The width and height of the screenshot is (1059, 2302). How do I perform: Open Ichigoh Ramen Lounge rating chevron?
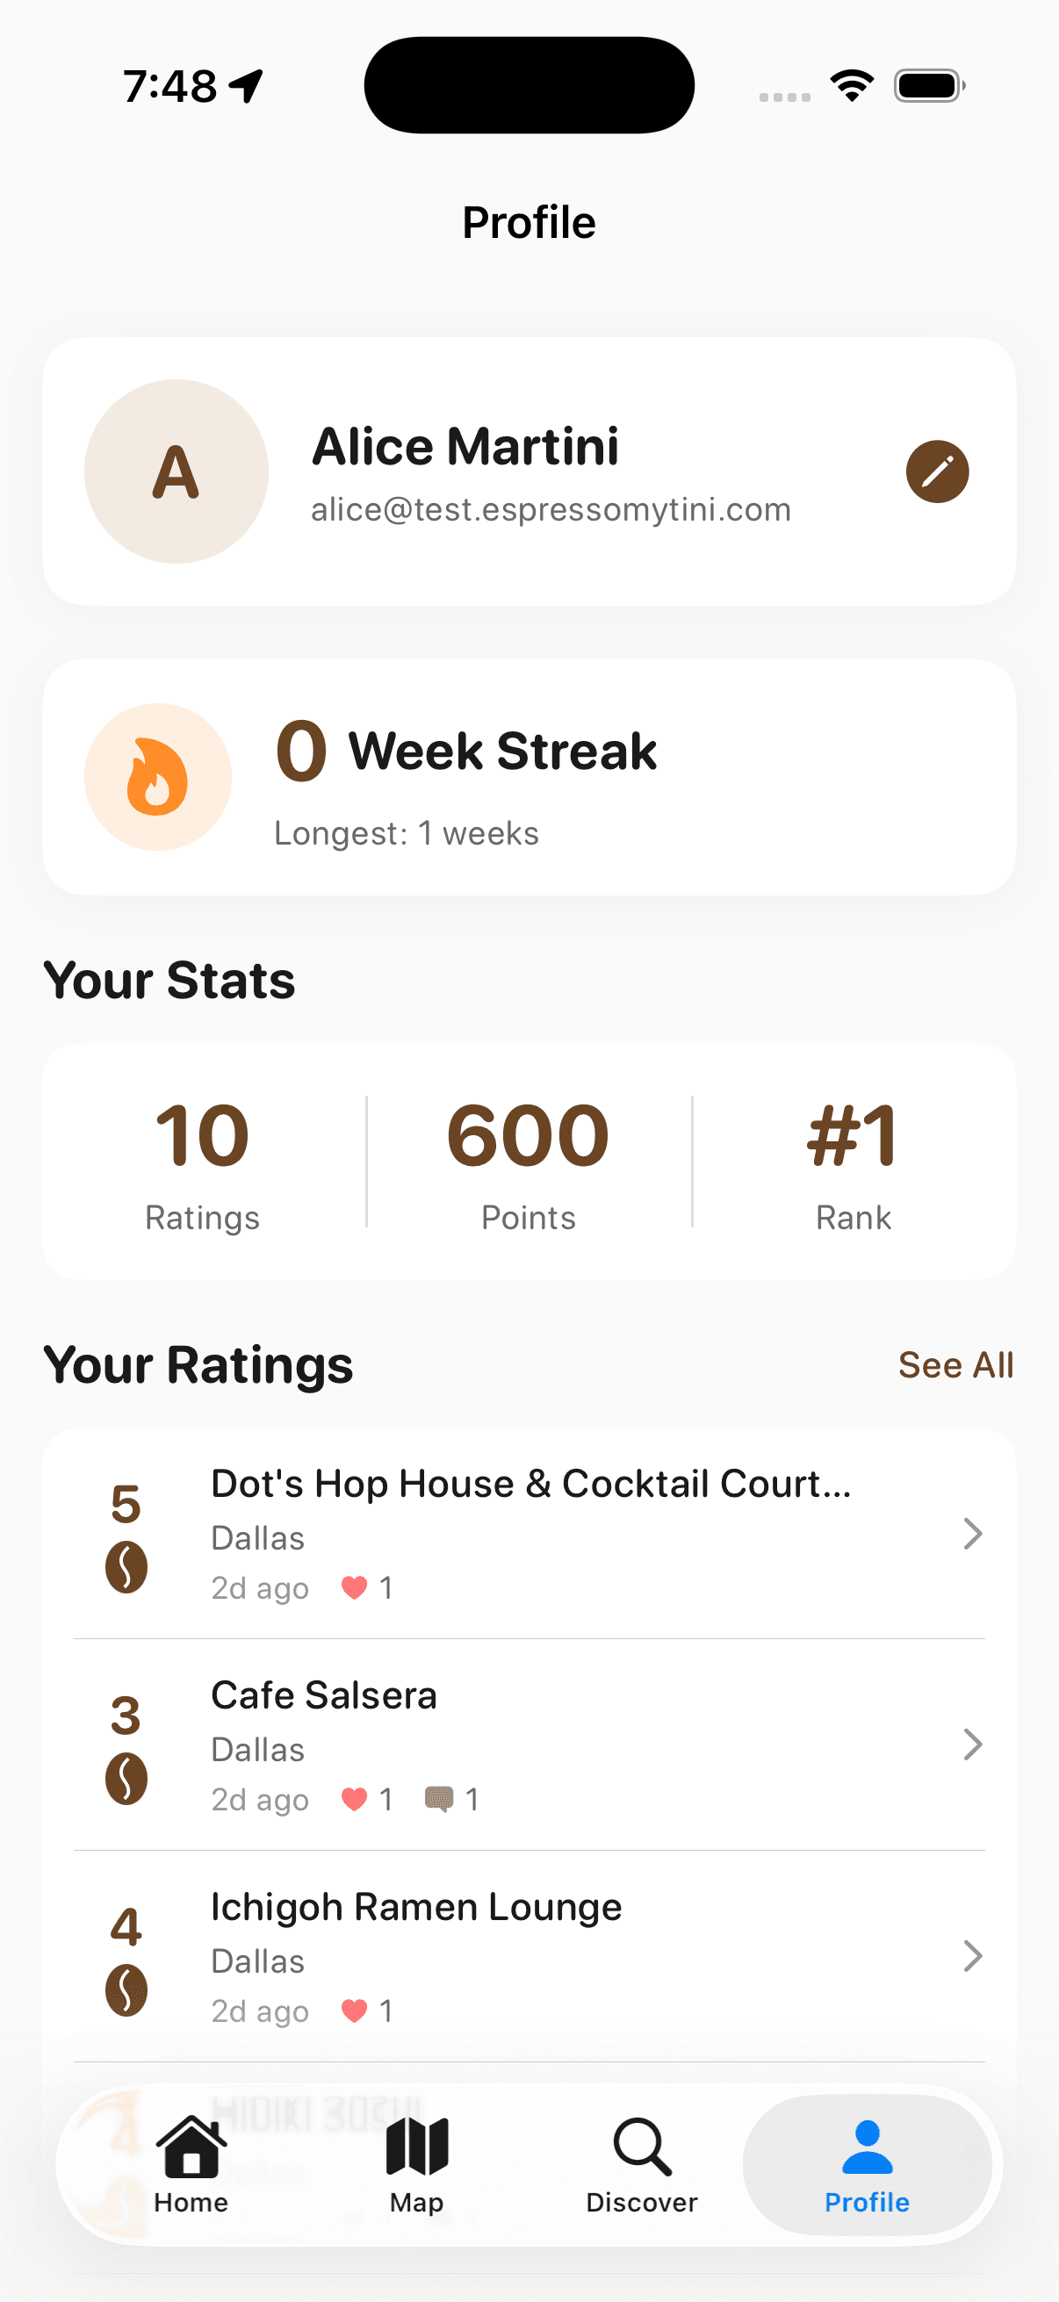pyautogui.click(x=972, y=1956)
